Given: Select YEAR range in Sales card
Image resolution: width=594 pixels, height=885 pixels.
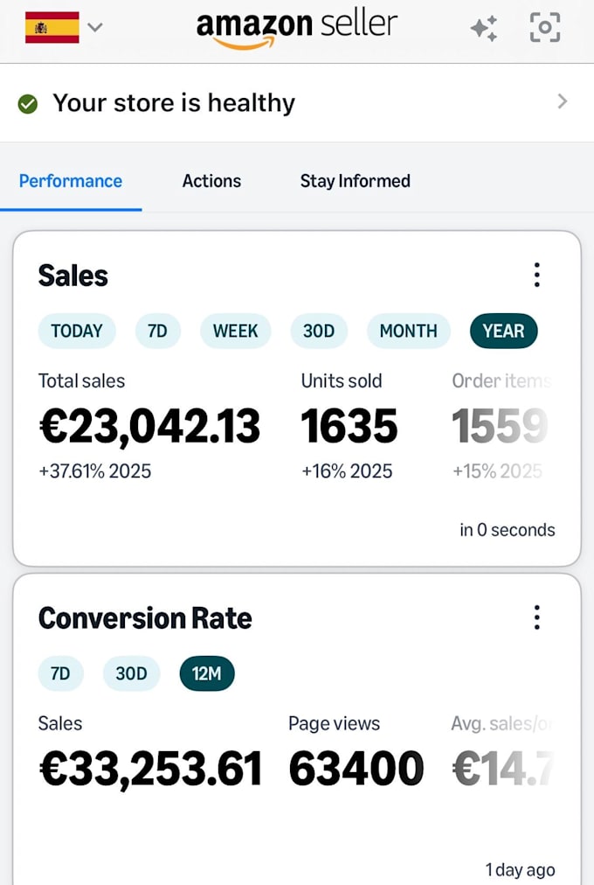Looking at the screenshot, I should coord(503,331).
